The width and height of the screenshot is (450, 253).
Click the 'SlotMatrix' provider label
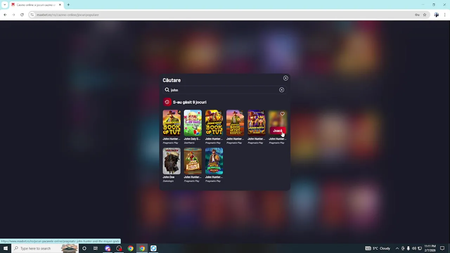coord(189,143)
